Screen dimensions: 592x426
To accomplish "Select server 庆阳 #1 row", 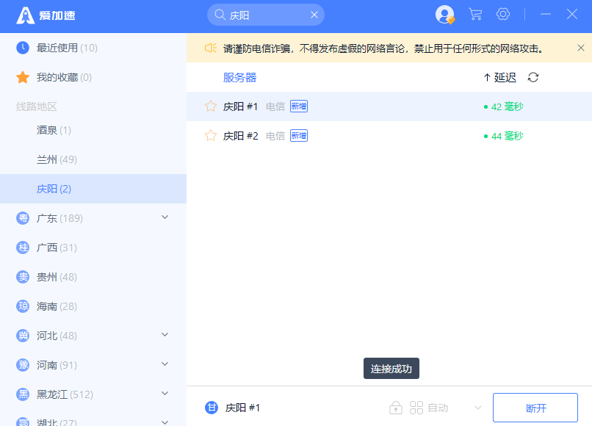I will [389, 106].
